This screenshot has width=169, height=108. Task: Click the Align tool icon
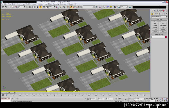[x=100, y=7]
